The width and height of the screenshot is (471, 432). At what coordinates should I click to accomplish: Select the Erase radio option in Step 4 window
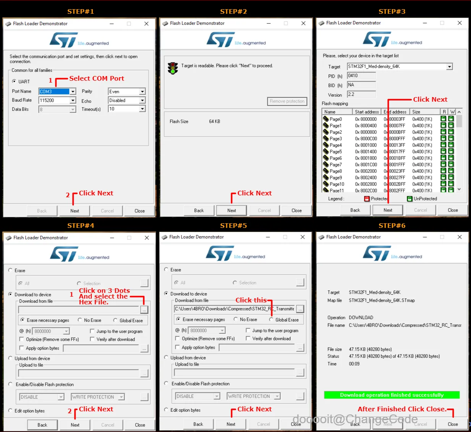click(x=10, y=270)
